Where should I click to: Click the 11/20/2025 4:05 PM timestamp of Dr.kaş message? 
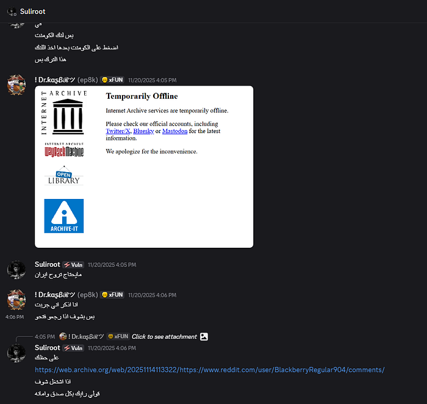(152, 81)
